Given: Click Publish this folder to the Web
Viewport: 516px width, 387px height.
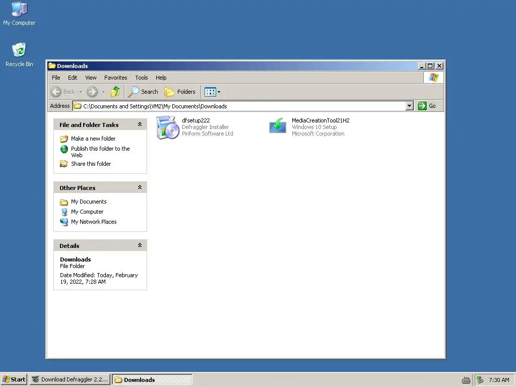Looking at the screenshot, I should tap(100, 152).
